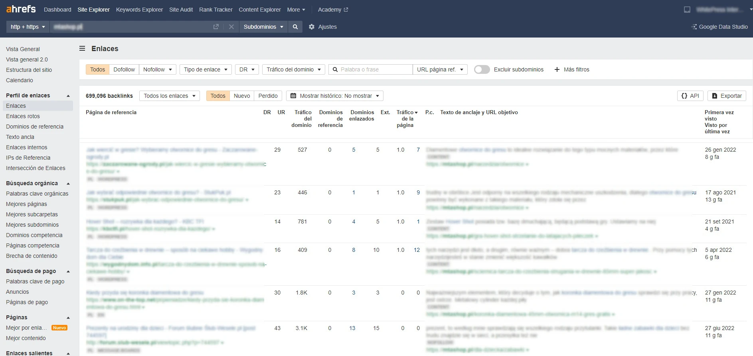Click the Palabra o frase search field
The width and height of the screenshot is (753, 356).
pyautogui.click(x=371, y=69)
